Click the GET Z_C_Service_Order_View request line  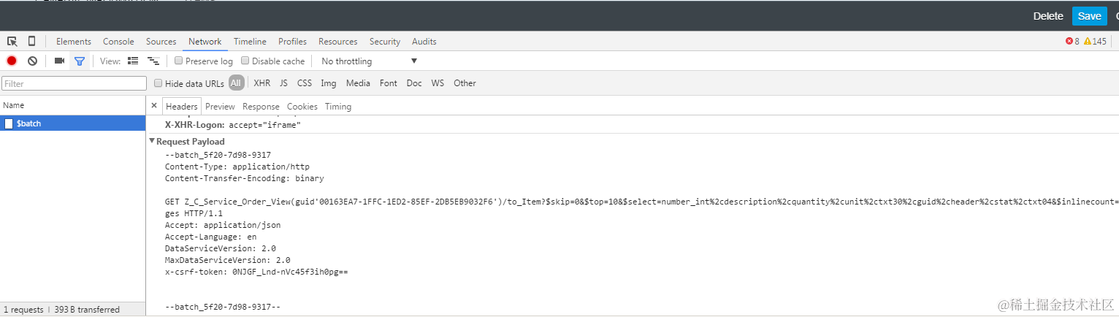point(641,202)
